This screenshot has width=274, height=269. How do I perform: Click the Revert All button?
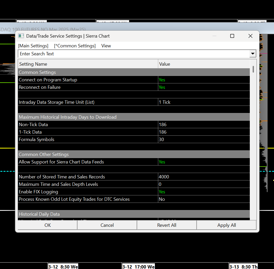point(167,225)
